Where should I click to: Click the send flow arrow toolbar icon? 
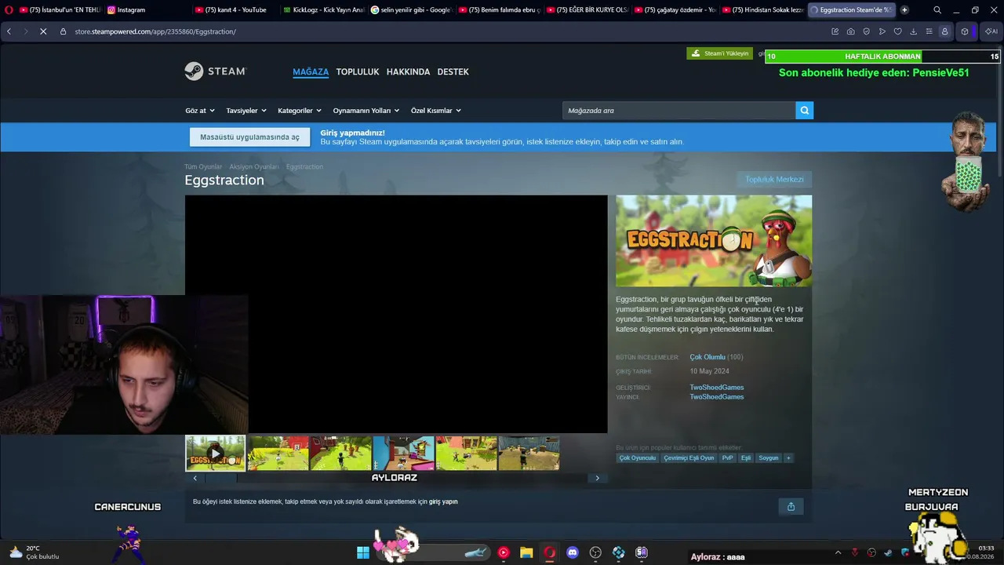tap(882, 31)
